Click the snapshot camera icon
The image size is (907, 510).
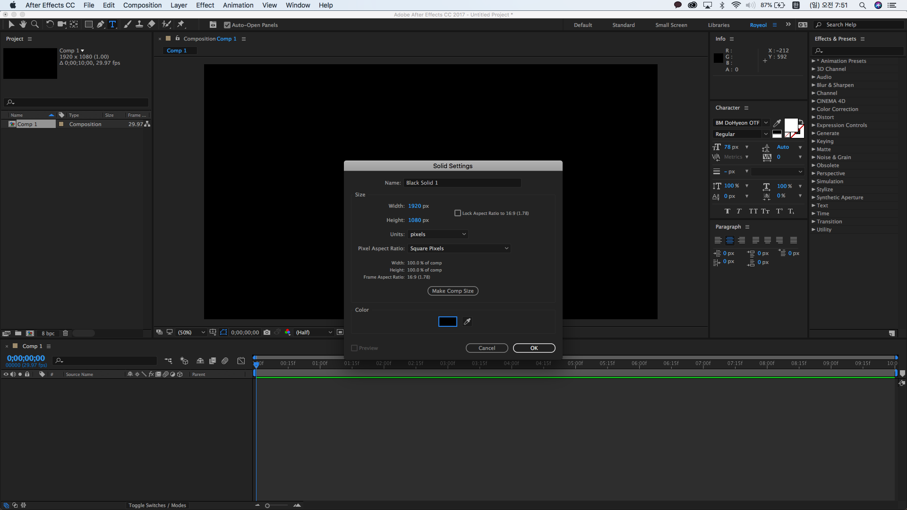pos(267,332)
